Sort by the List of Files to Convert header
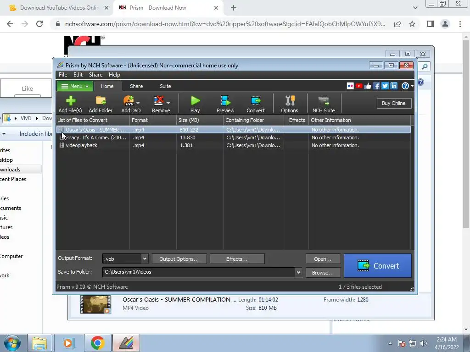470x352 pixels. (93, 120)
